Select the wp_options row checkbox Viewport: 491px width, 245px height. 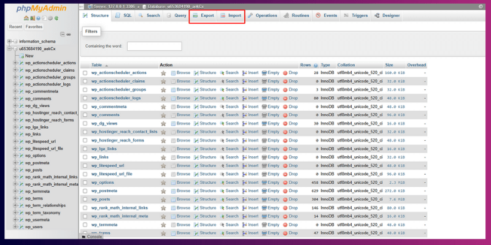point(85,183)
